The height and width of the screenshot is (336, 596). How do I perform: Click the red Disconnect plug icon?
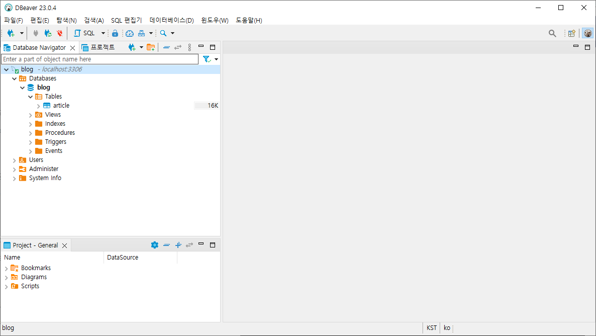[60, 34]
